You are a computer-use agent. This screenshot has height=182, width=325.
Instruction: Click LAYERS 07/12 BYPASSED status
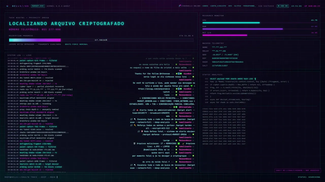(21, 44)
